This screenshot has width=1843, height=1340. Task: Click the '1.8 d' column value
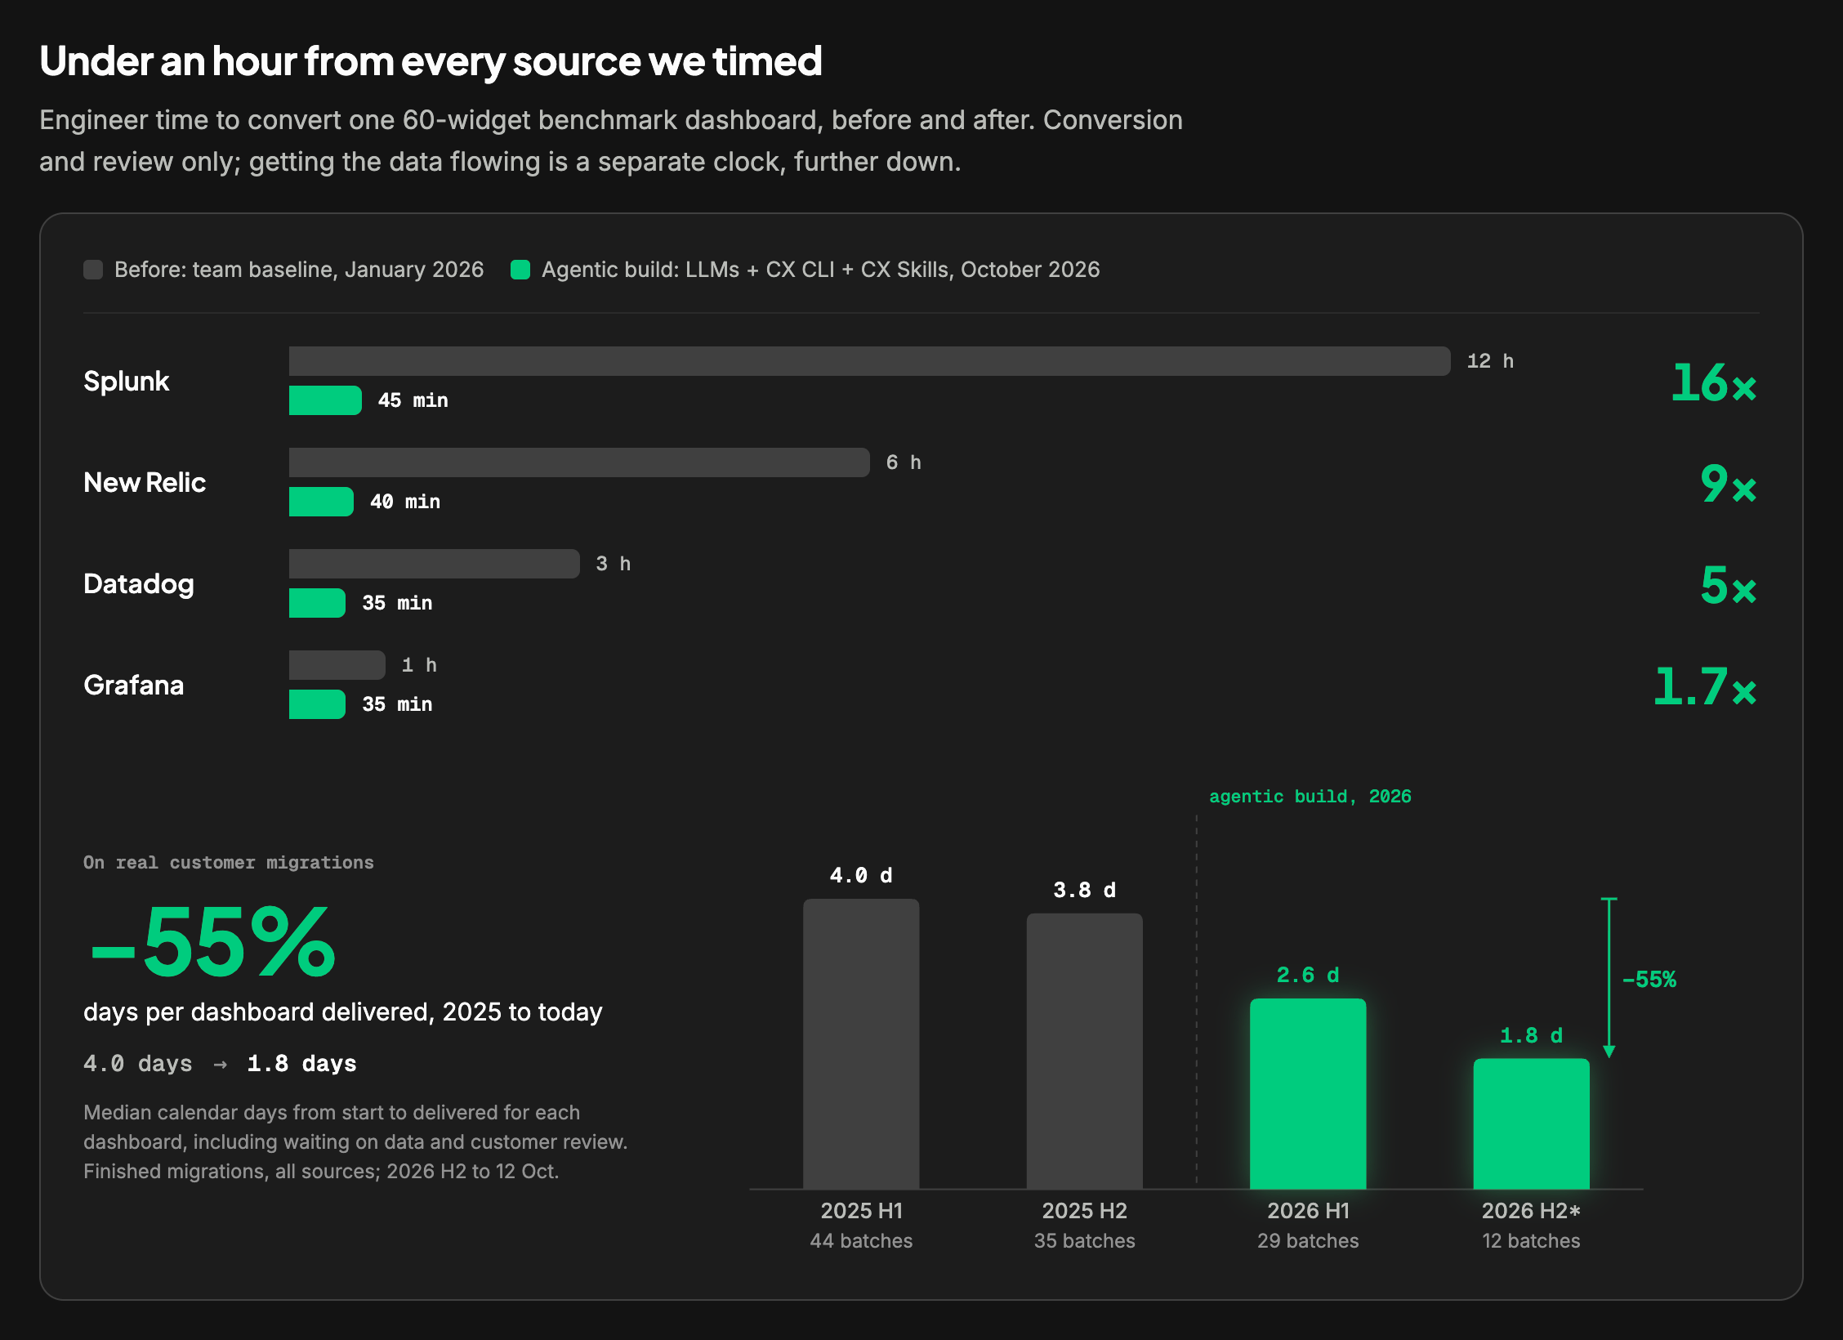point(1532,1035)
